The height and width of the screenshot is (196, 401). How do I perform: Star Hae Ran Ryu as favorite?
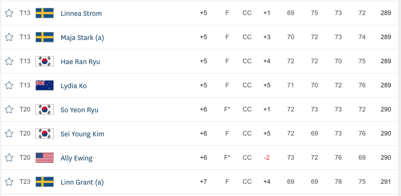point(9,61)
